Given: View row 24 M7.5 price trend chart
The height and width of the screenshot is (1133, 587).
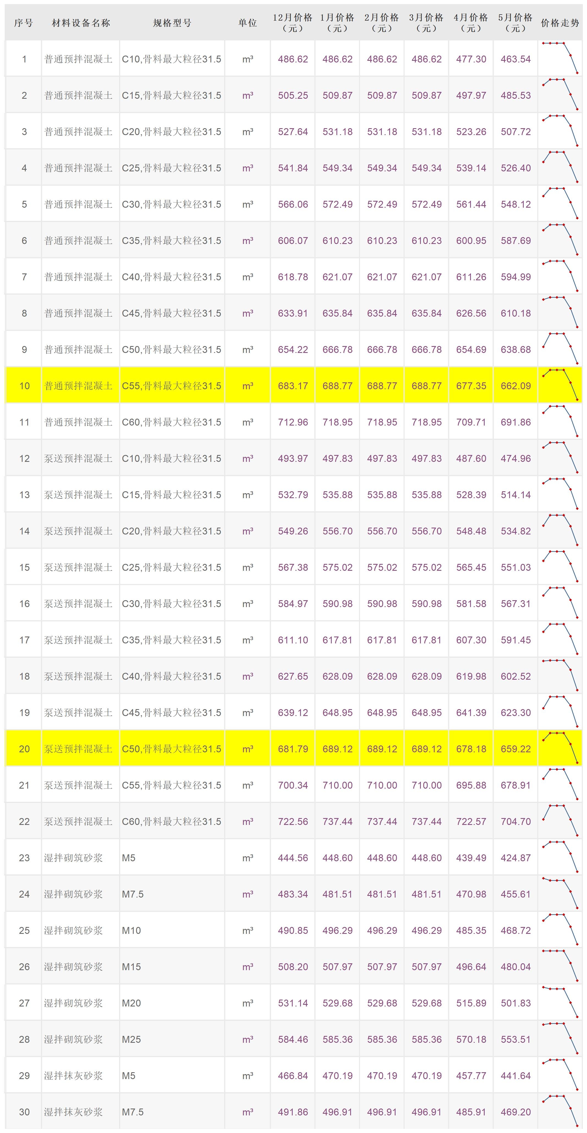Looking at the screenshot, I should pos(560,893).
